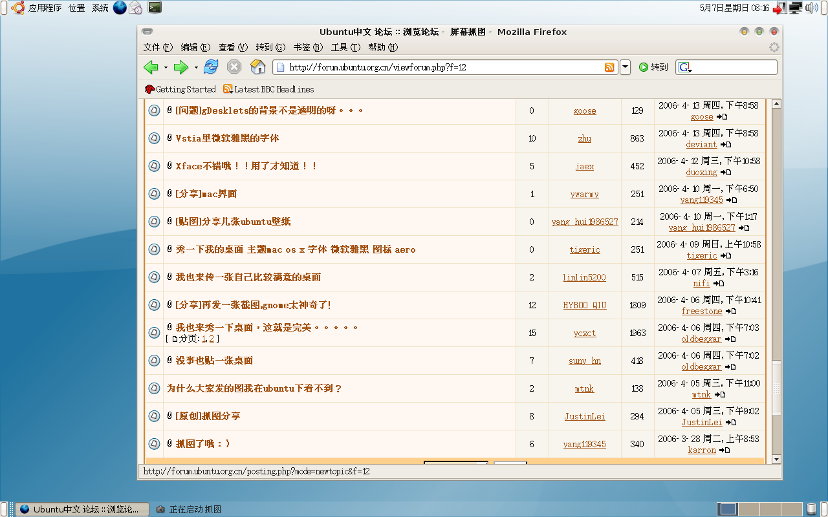The height and width of the screenshot is (517, 828).
Task: Click Firefox throbber gear icon
Action: click(x=774, y=47)
